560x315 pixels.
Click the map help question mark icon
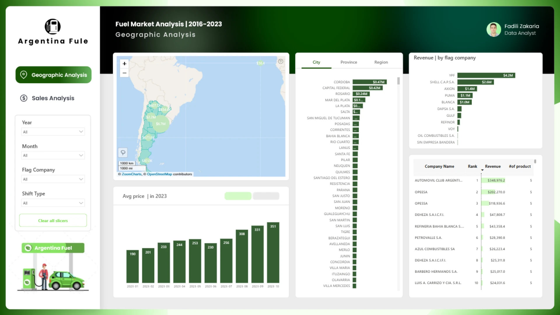pyautogui.click(x=281, y=62)
